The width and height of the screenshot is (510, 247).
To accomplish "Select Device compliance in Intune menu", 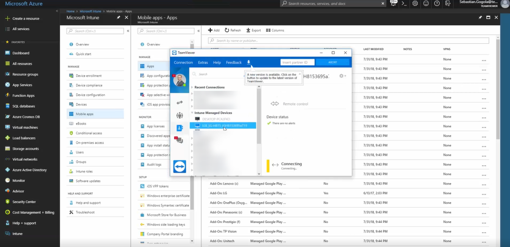I will point(89,85).
